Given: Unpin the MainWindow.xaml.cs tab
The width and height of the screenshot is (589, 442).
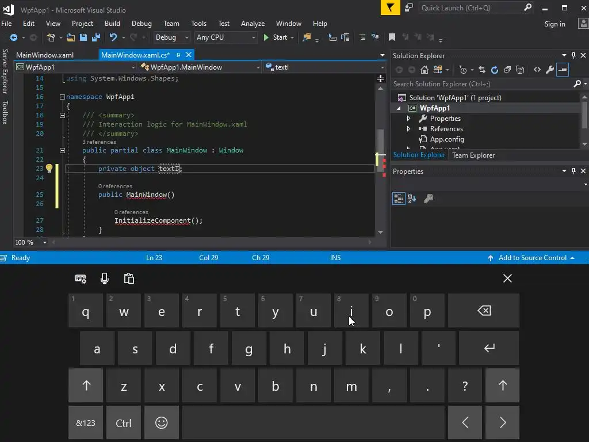Looking at the screenshot, I should 178,55.
